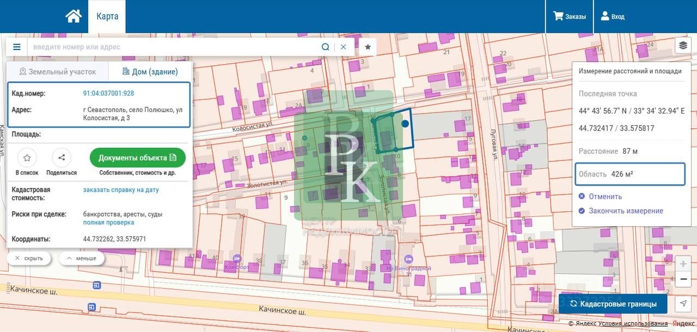This screenshot has height=332, width=697.
Task: Toggle Кадастровые границы overlay
Action: pos(614,304)
